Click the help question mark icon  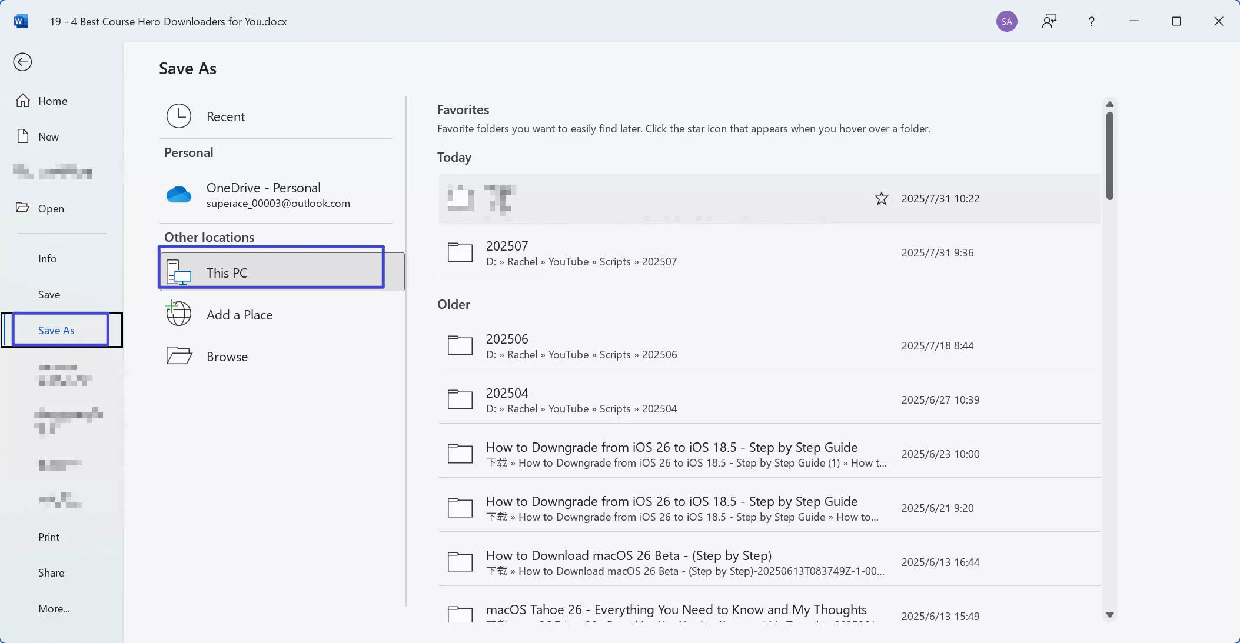point(1091,21)
